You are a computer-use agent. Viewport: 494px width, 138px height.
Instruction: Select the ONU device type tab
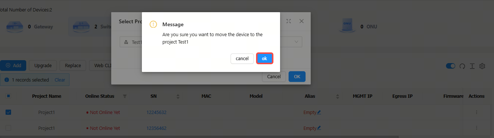coord(358,27)
